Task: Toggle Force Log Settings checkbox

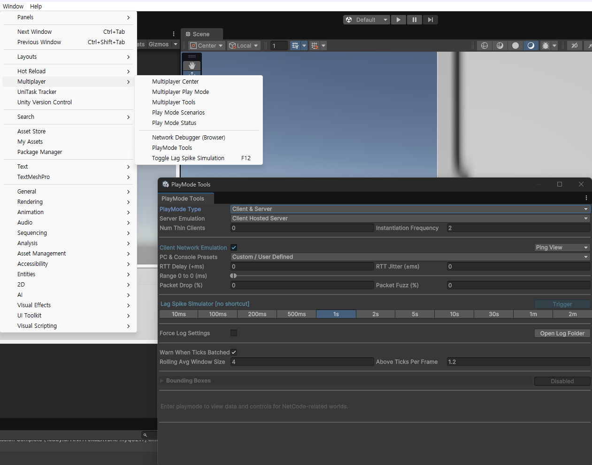Action: coord(234,333)
